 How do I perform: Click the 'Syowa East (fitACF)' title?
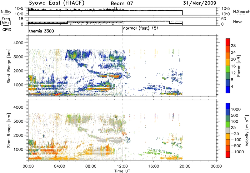57,3
